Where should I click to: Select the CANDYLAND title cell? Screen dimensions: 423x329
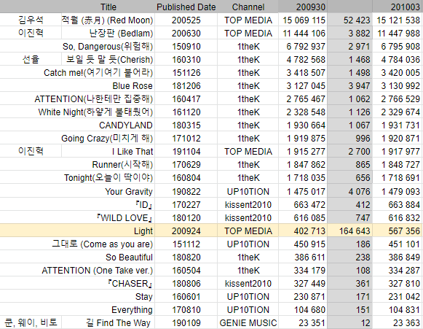[x=126, y=125]
